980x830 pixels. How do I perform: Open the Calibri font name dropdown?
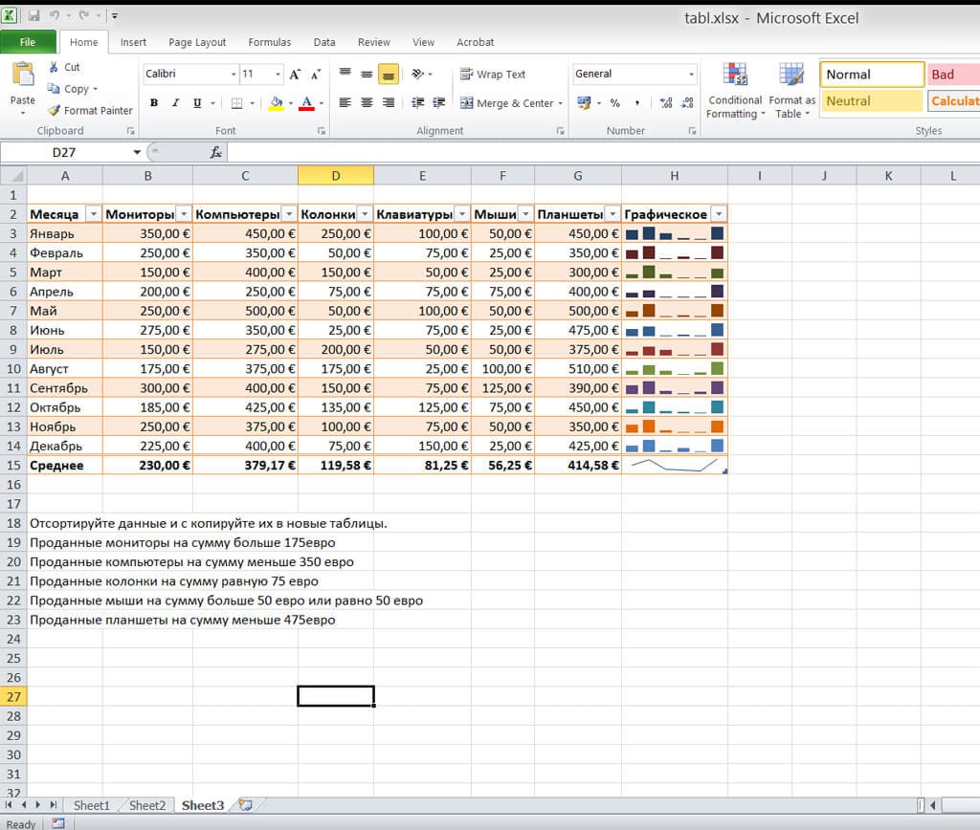click(234, 75)
